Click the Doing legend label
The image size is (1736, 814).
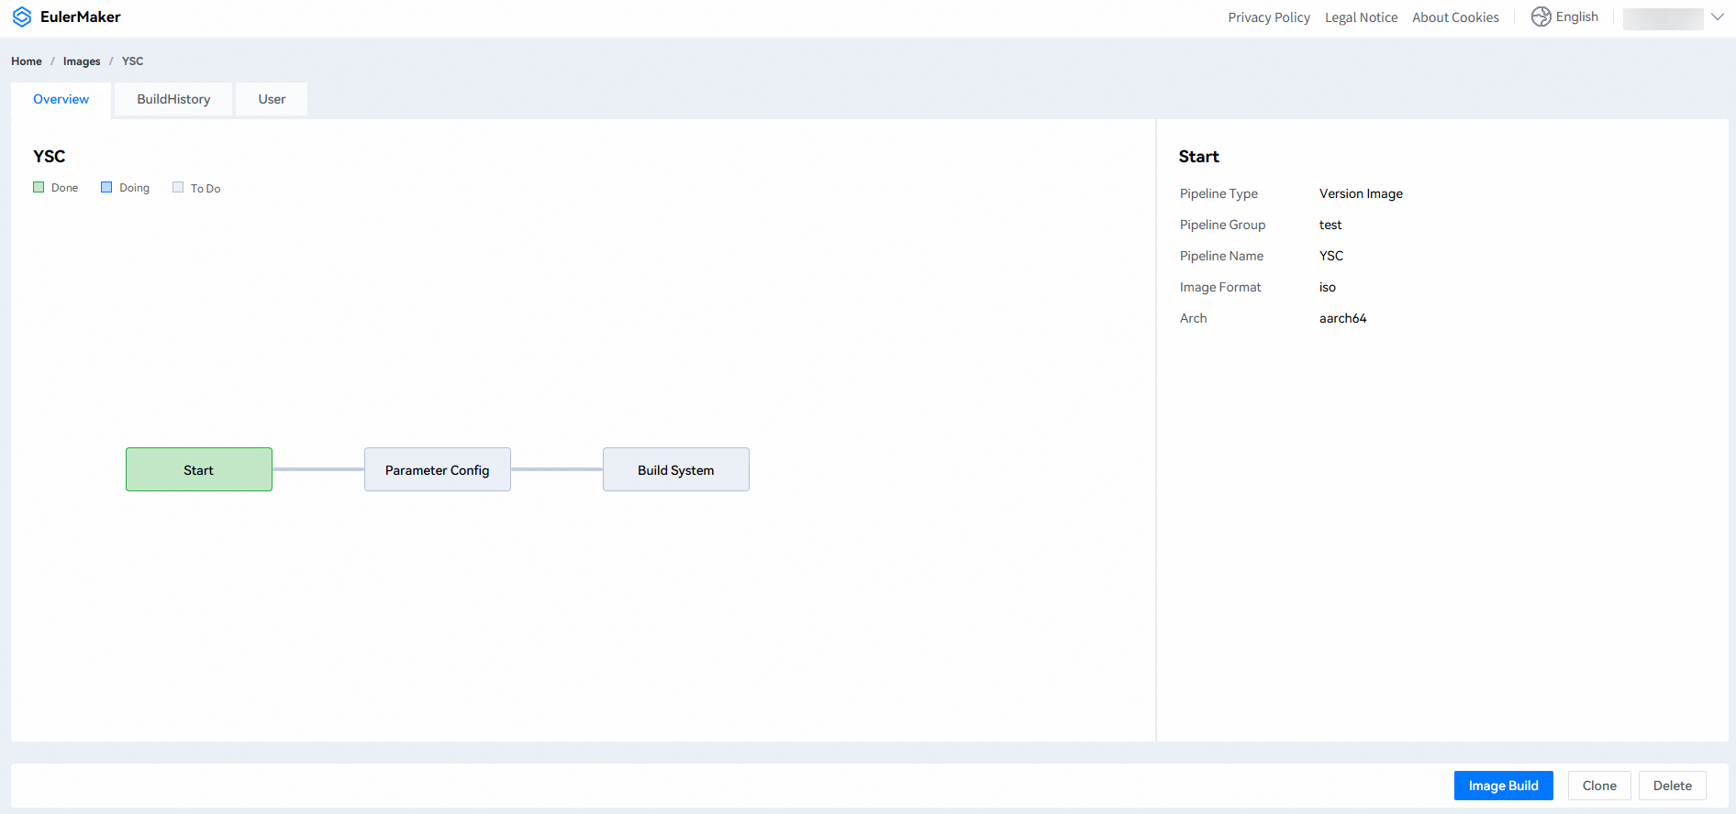pos(134,188)
